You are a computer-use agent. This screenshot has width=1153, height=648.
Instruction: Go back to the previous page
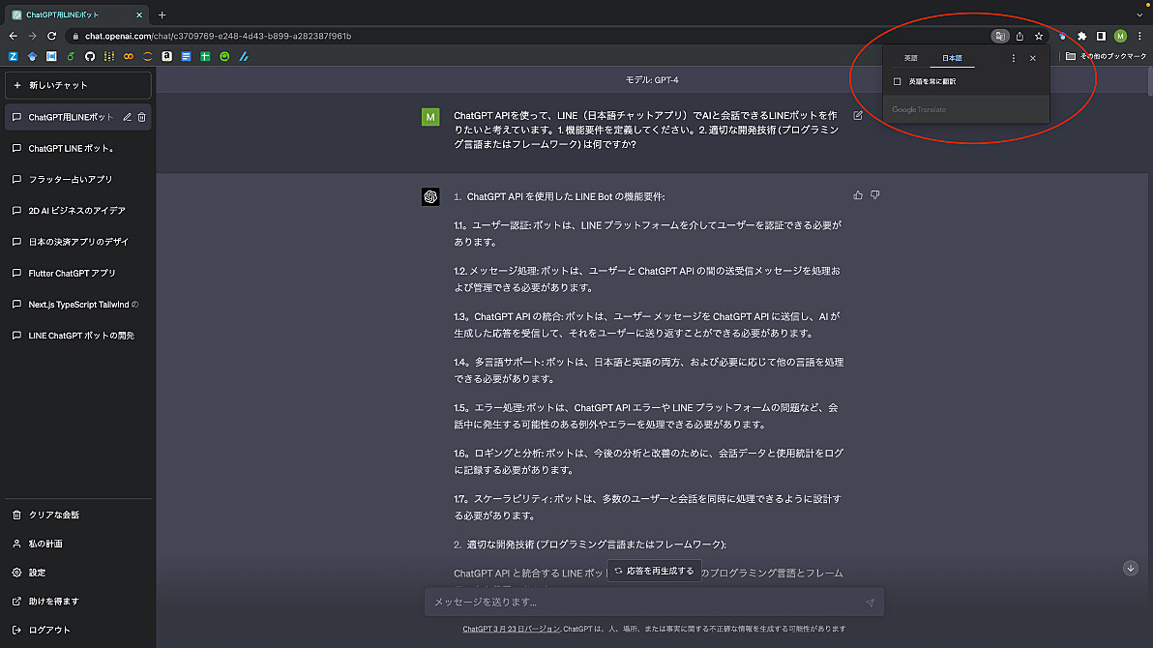pos(14,36)
